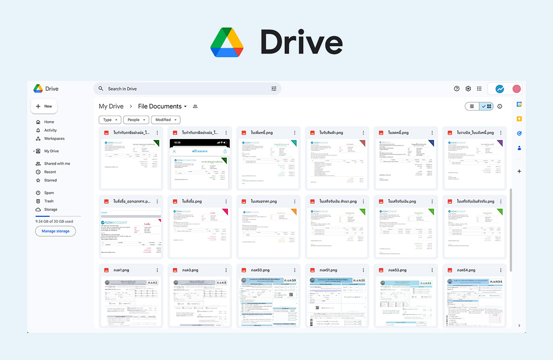The image size is (553, 360).
Task: Open more actions for ใบสั่งซื้อ.png
Action: click(x=226, y=202)
